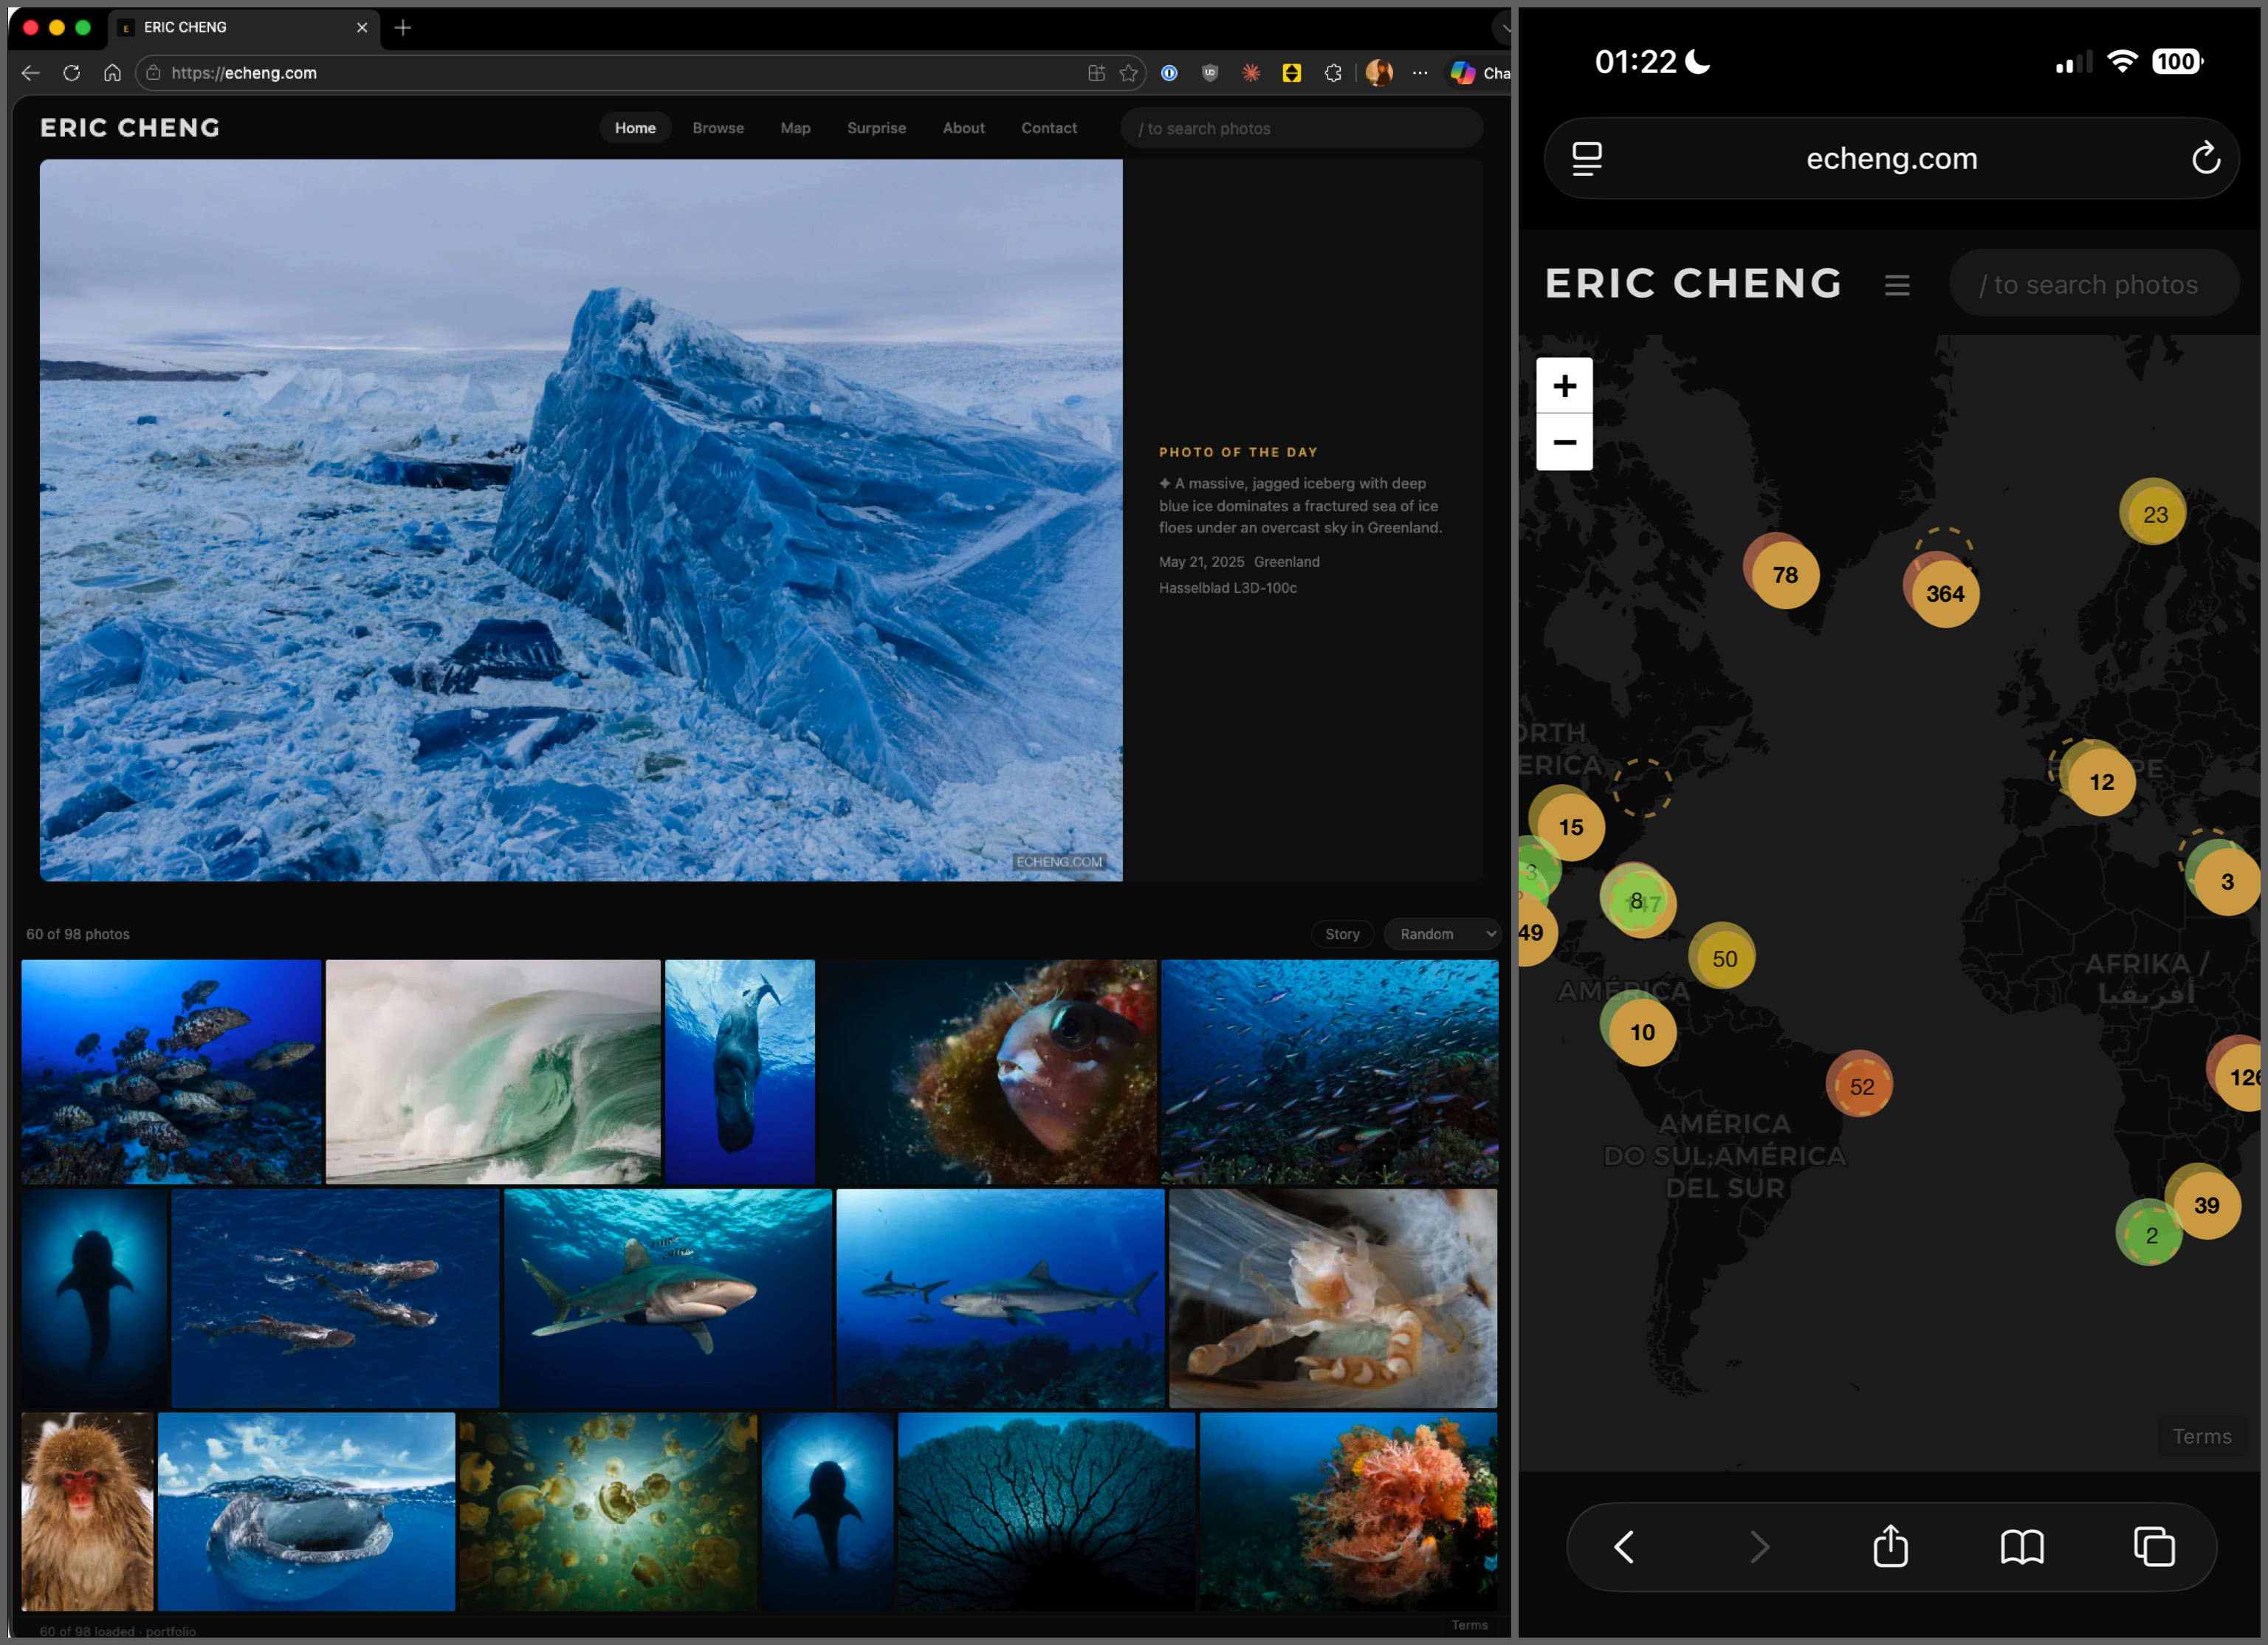2268x1645 pixels.
Task: Open the Browse nav item
Action: coord(718,128)
